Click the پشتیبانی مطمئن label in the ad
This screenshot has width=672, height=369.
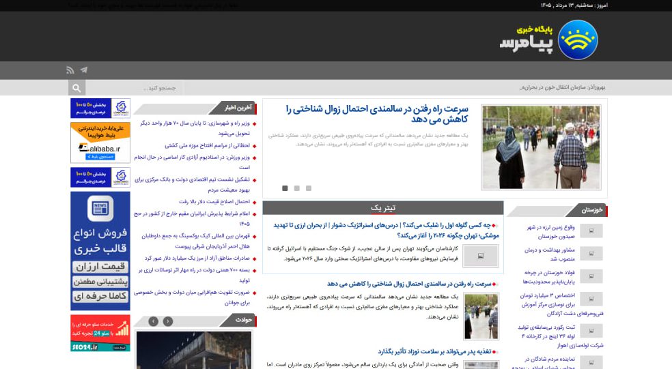pyautogui.click(x=100, y=282)
